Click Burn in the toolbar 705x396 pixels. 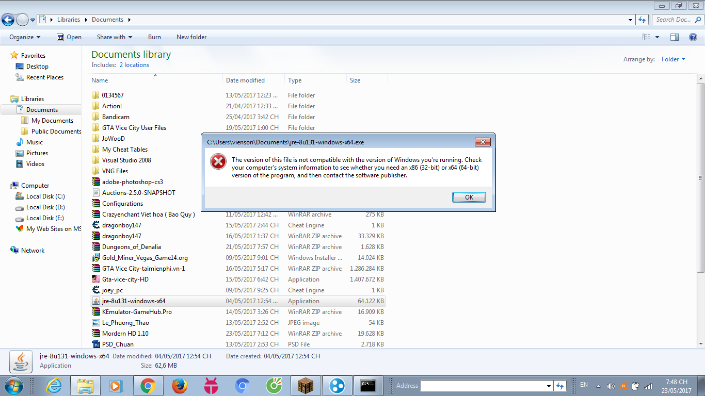154,37
